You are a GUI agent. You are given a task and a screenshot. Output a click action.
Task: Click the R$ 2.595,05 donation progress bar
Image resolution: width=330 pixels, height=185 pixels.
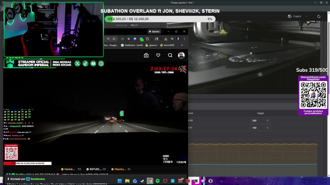(160, 19)
